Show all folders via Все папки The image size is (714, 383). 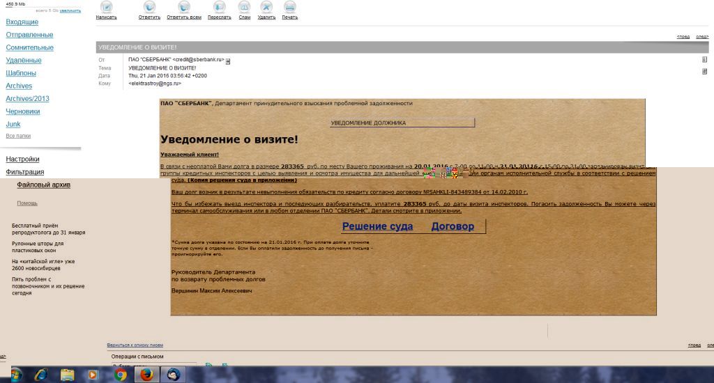coord(18,136)
